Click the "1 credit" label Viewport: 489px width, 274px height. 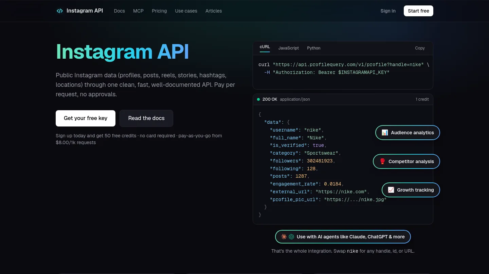pyautogui.click(x=422, y=99)
